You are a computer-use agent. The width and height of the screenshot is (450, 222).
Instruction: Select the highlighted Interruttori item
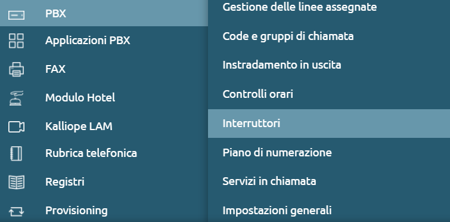tap(329, 124)
